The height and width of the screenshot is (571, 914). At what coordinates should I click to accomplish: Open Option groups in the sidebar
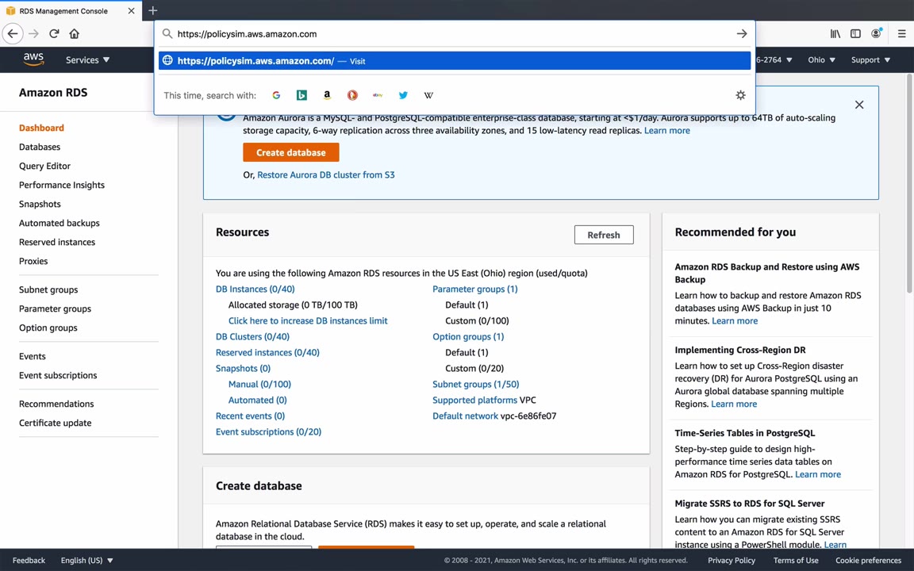48,328
